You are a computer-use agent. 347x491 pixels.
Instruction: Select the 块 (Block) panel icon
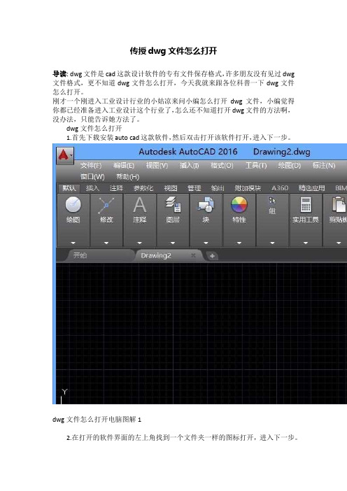point(206,204)
